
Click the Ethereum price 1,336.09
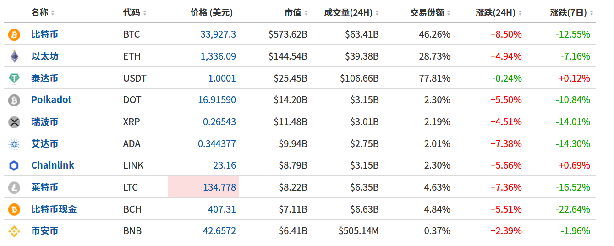pos(218,56)
